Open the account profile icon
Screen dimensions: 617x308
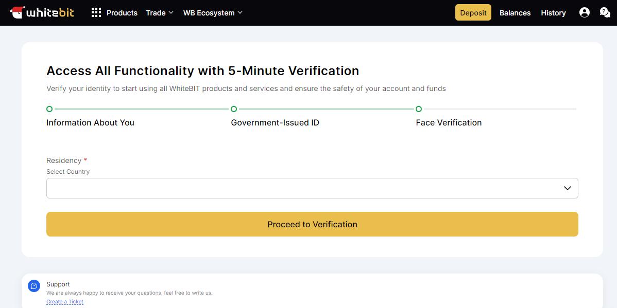[x=584, y=12]
